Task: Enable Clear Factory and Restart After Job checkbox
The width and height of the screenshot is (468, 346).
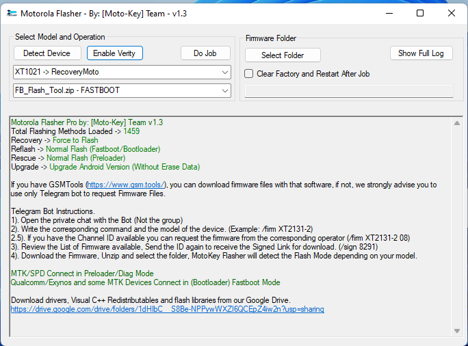Action: pos(250,73)
